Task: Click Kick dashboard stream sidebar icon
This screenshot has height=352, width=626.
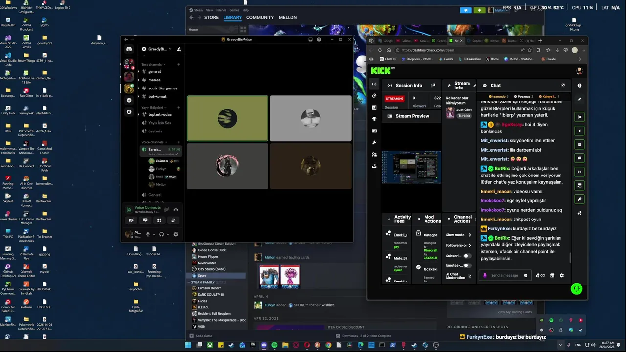Action: coord(374,84)
